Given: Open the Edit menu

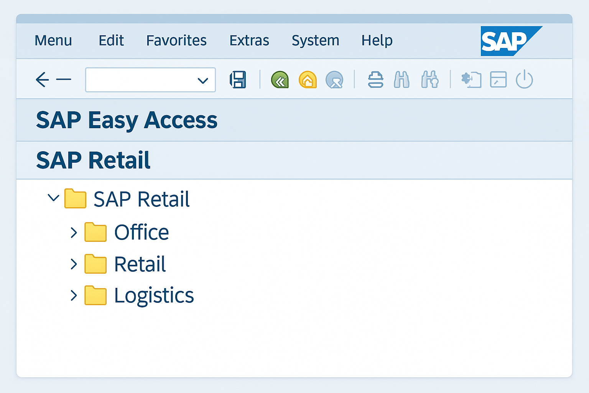Looking at the screenshot, I should tap(111, 40).
